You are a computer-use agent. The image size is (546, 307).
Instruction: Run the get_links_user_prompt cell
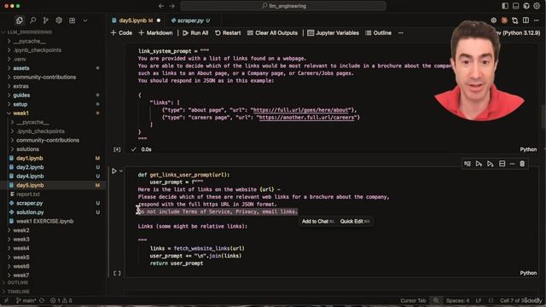(113, 171)
